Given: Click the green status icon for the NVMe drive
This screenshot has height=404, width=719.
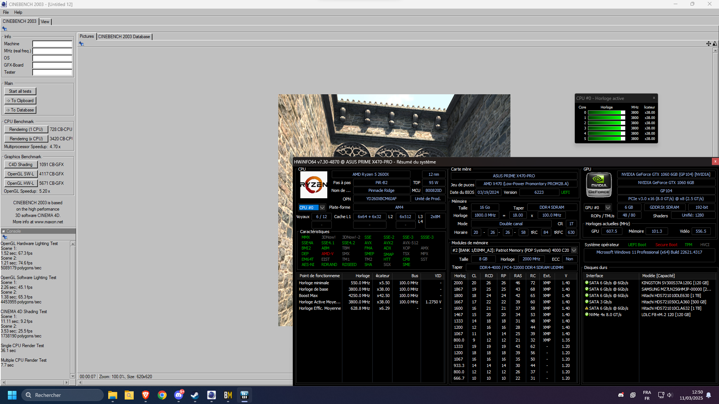Looking at the screenshot, I should (x=587, y=315).
